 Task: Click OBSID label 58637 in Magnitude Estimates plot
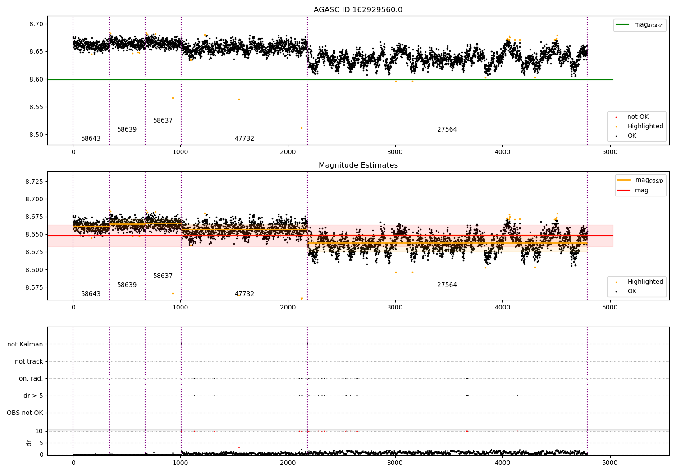click(163, 276)
